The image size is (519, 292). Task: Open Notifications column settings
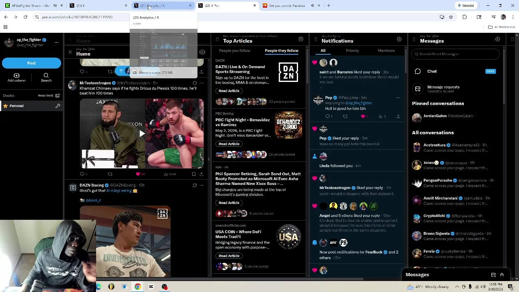point(399,39)
